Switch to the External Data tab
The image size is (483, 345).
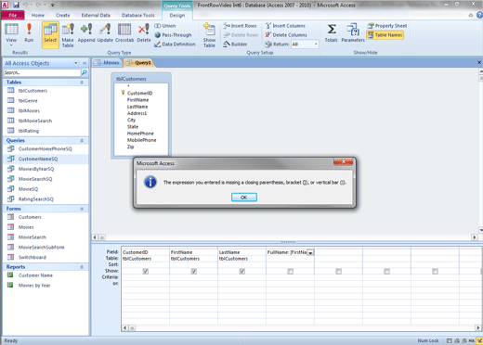pos(96,15)
